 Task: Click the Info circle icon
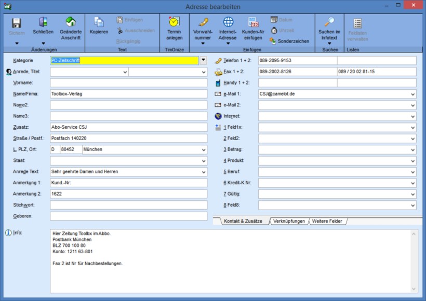(x=8, y=232)
